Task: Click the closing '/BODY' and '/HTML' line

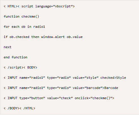Action: [19, 108]
